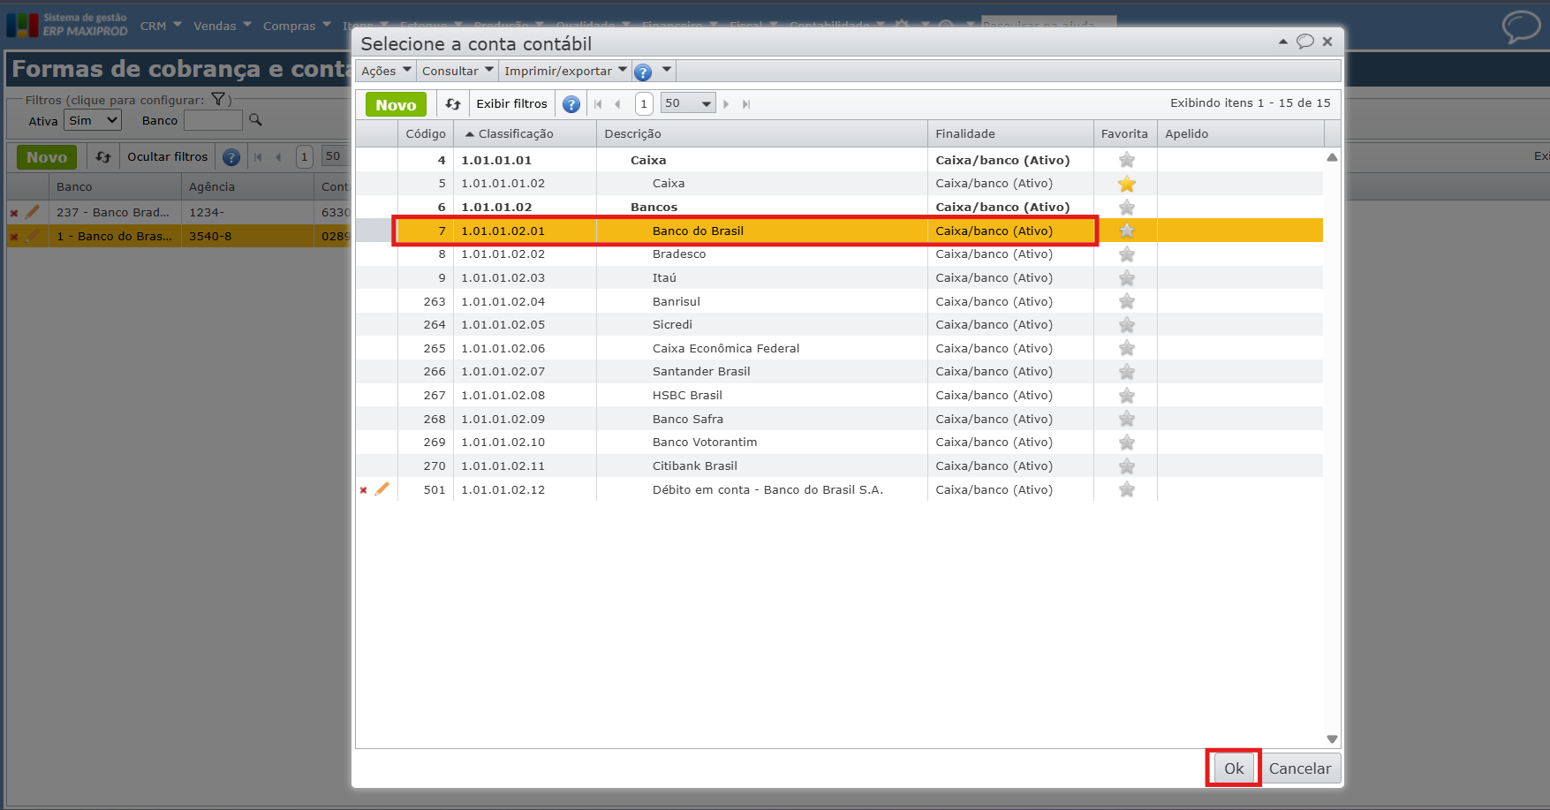This screenshot has width=1550, height=810.
Task: Click the refresh icon in the dialog toolbar
Action: 453,104
